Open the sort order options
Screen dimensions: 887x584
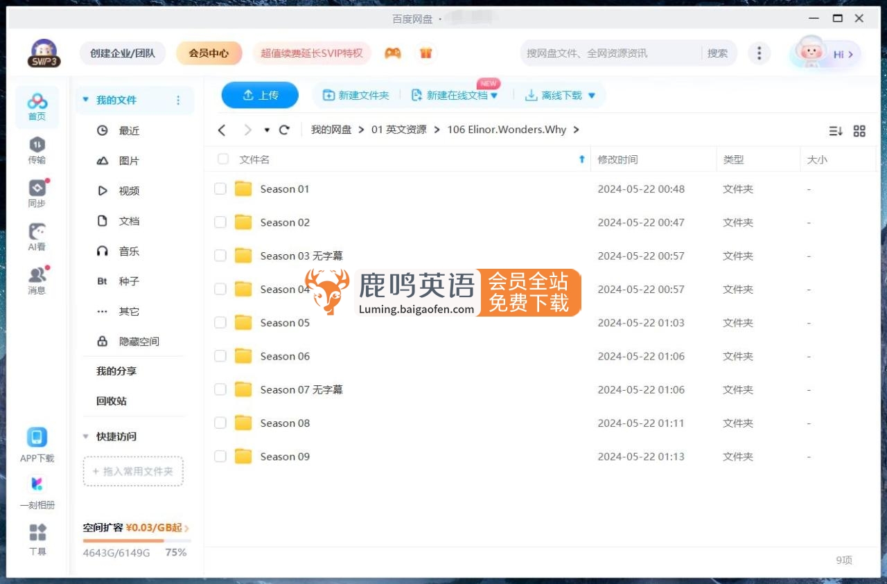[x=834, y=130]
